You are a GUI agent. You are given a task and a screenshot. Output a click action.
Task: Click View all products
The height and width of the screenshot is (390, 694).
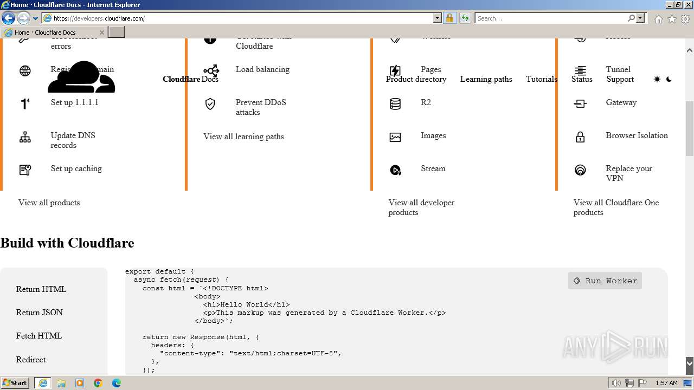point(49,203)
